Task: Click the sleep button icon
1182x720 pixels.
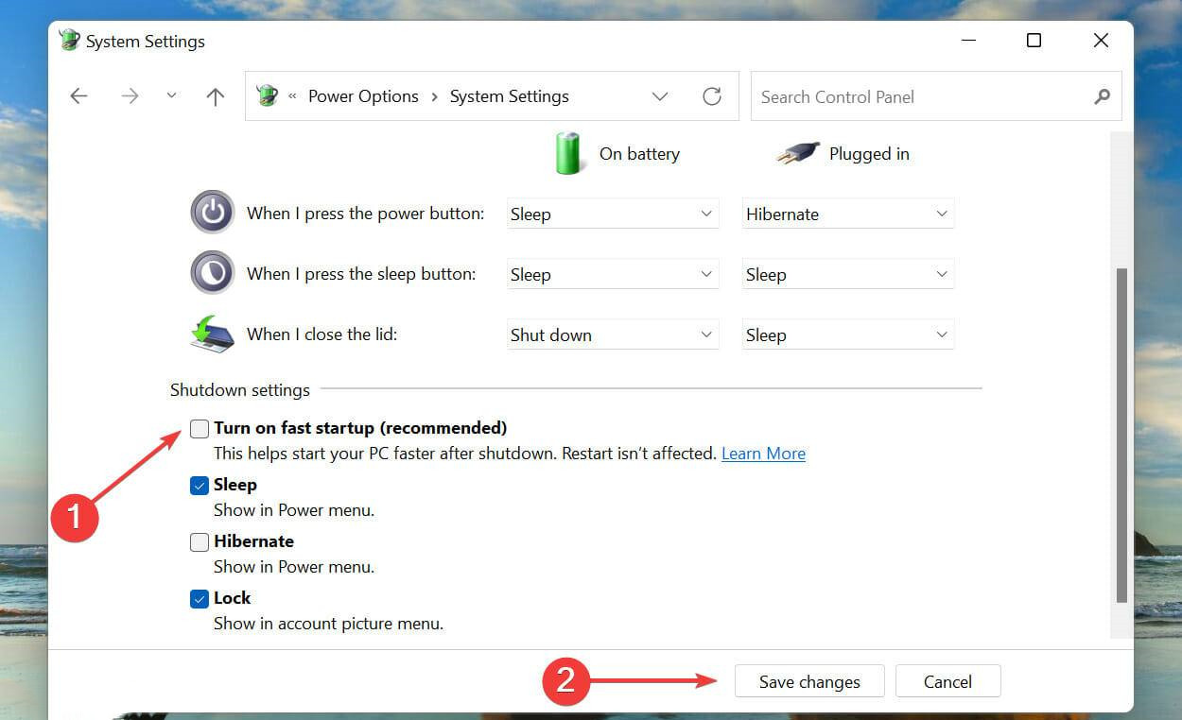Action: (x=212, y=273)
